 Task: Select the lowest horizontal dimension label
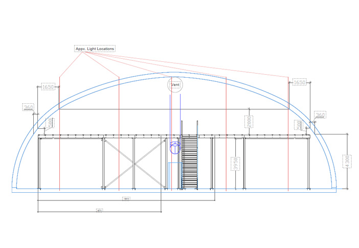[x=99, y=210]
